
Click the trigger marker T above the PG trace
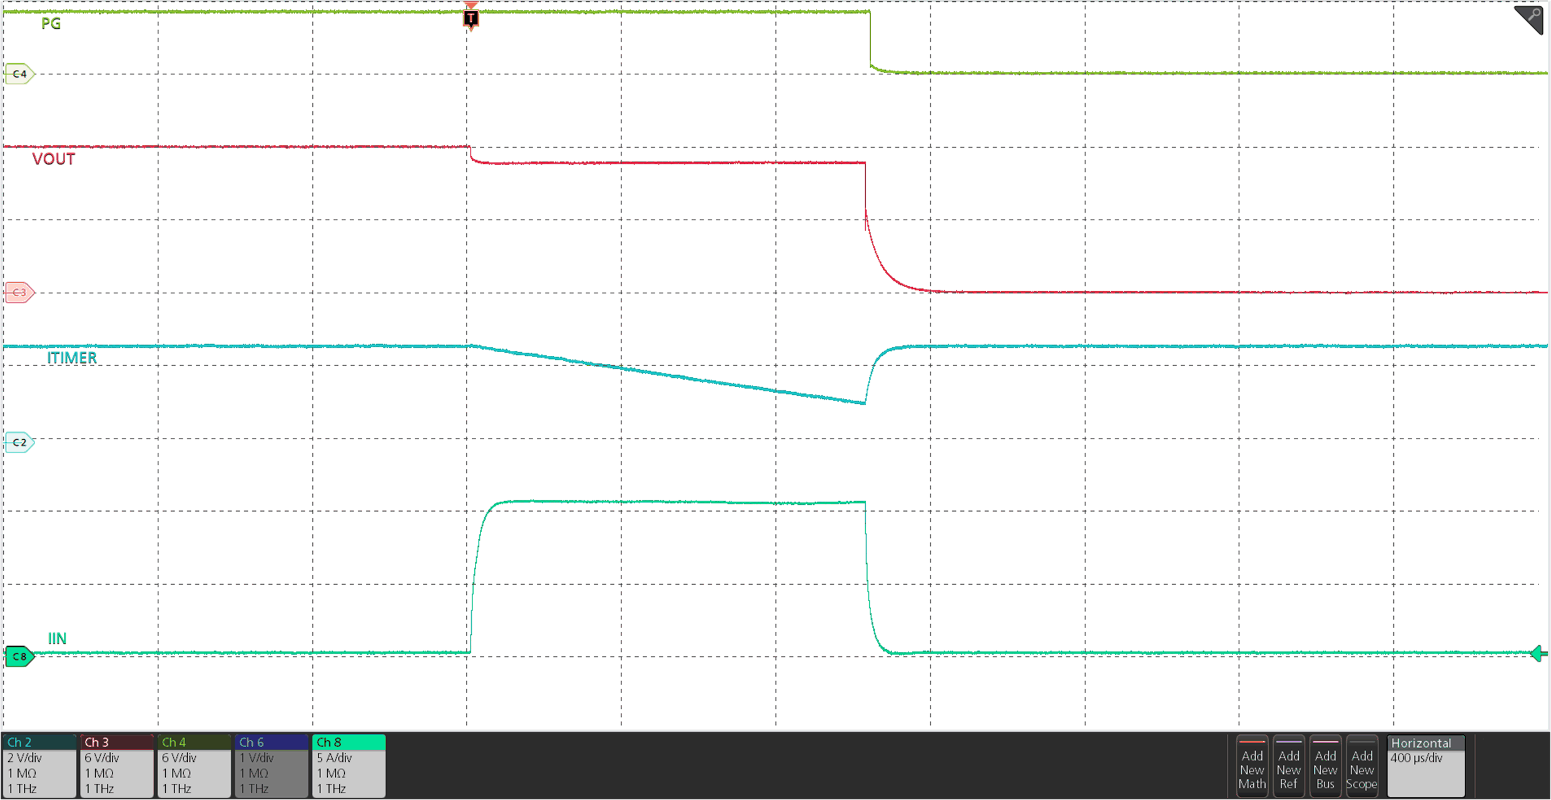click(x=470, y=18)
